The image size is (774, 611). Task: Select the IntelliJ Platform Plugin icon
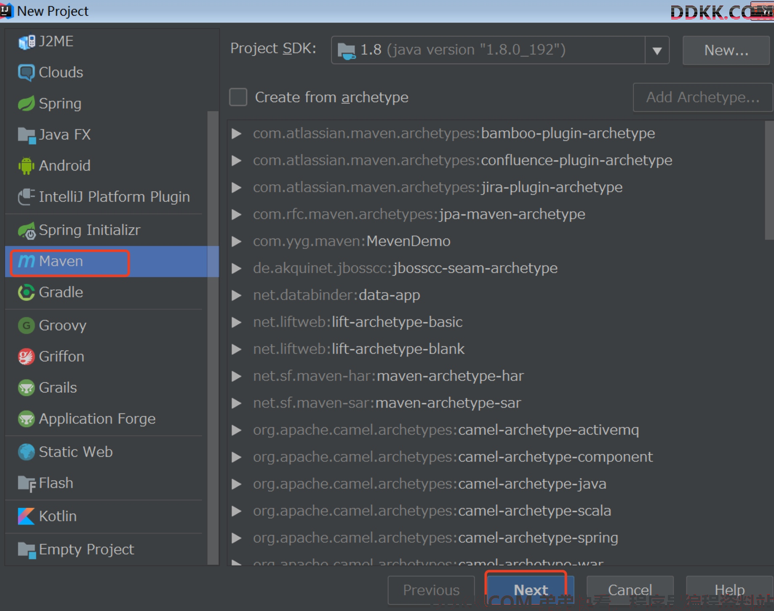[27, 197]
